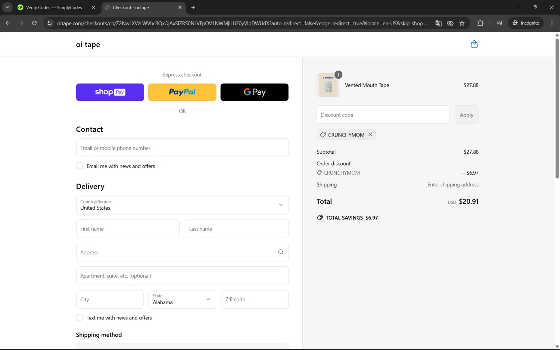
Task: Go forward in browser history
Action: coord(21,23)
